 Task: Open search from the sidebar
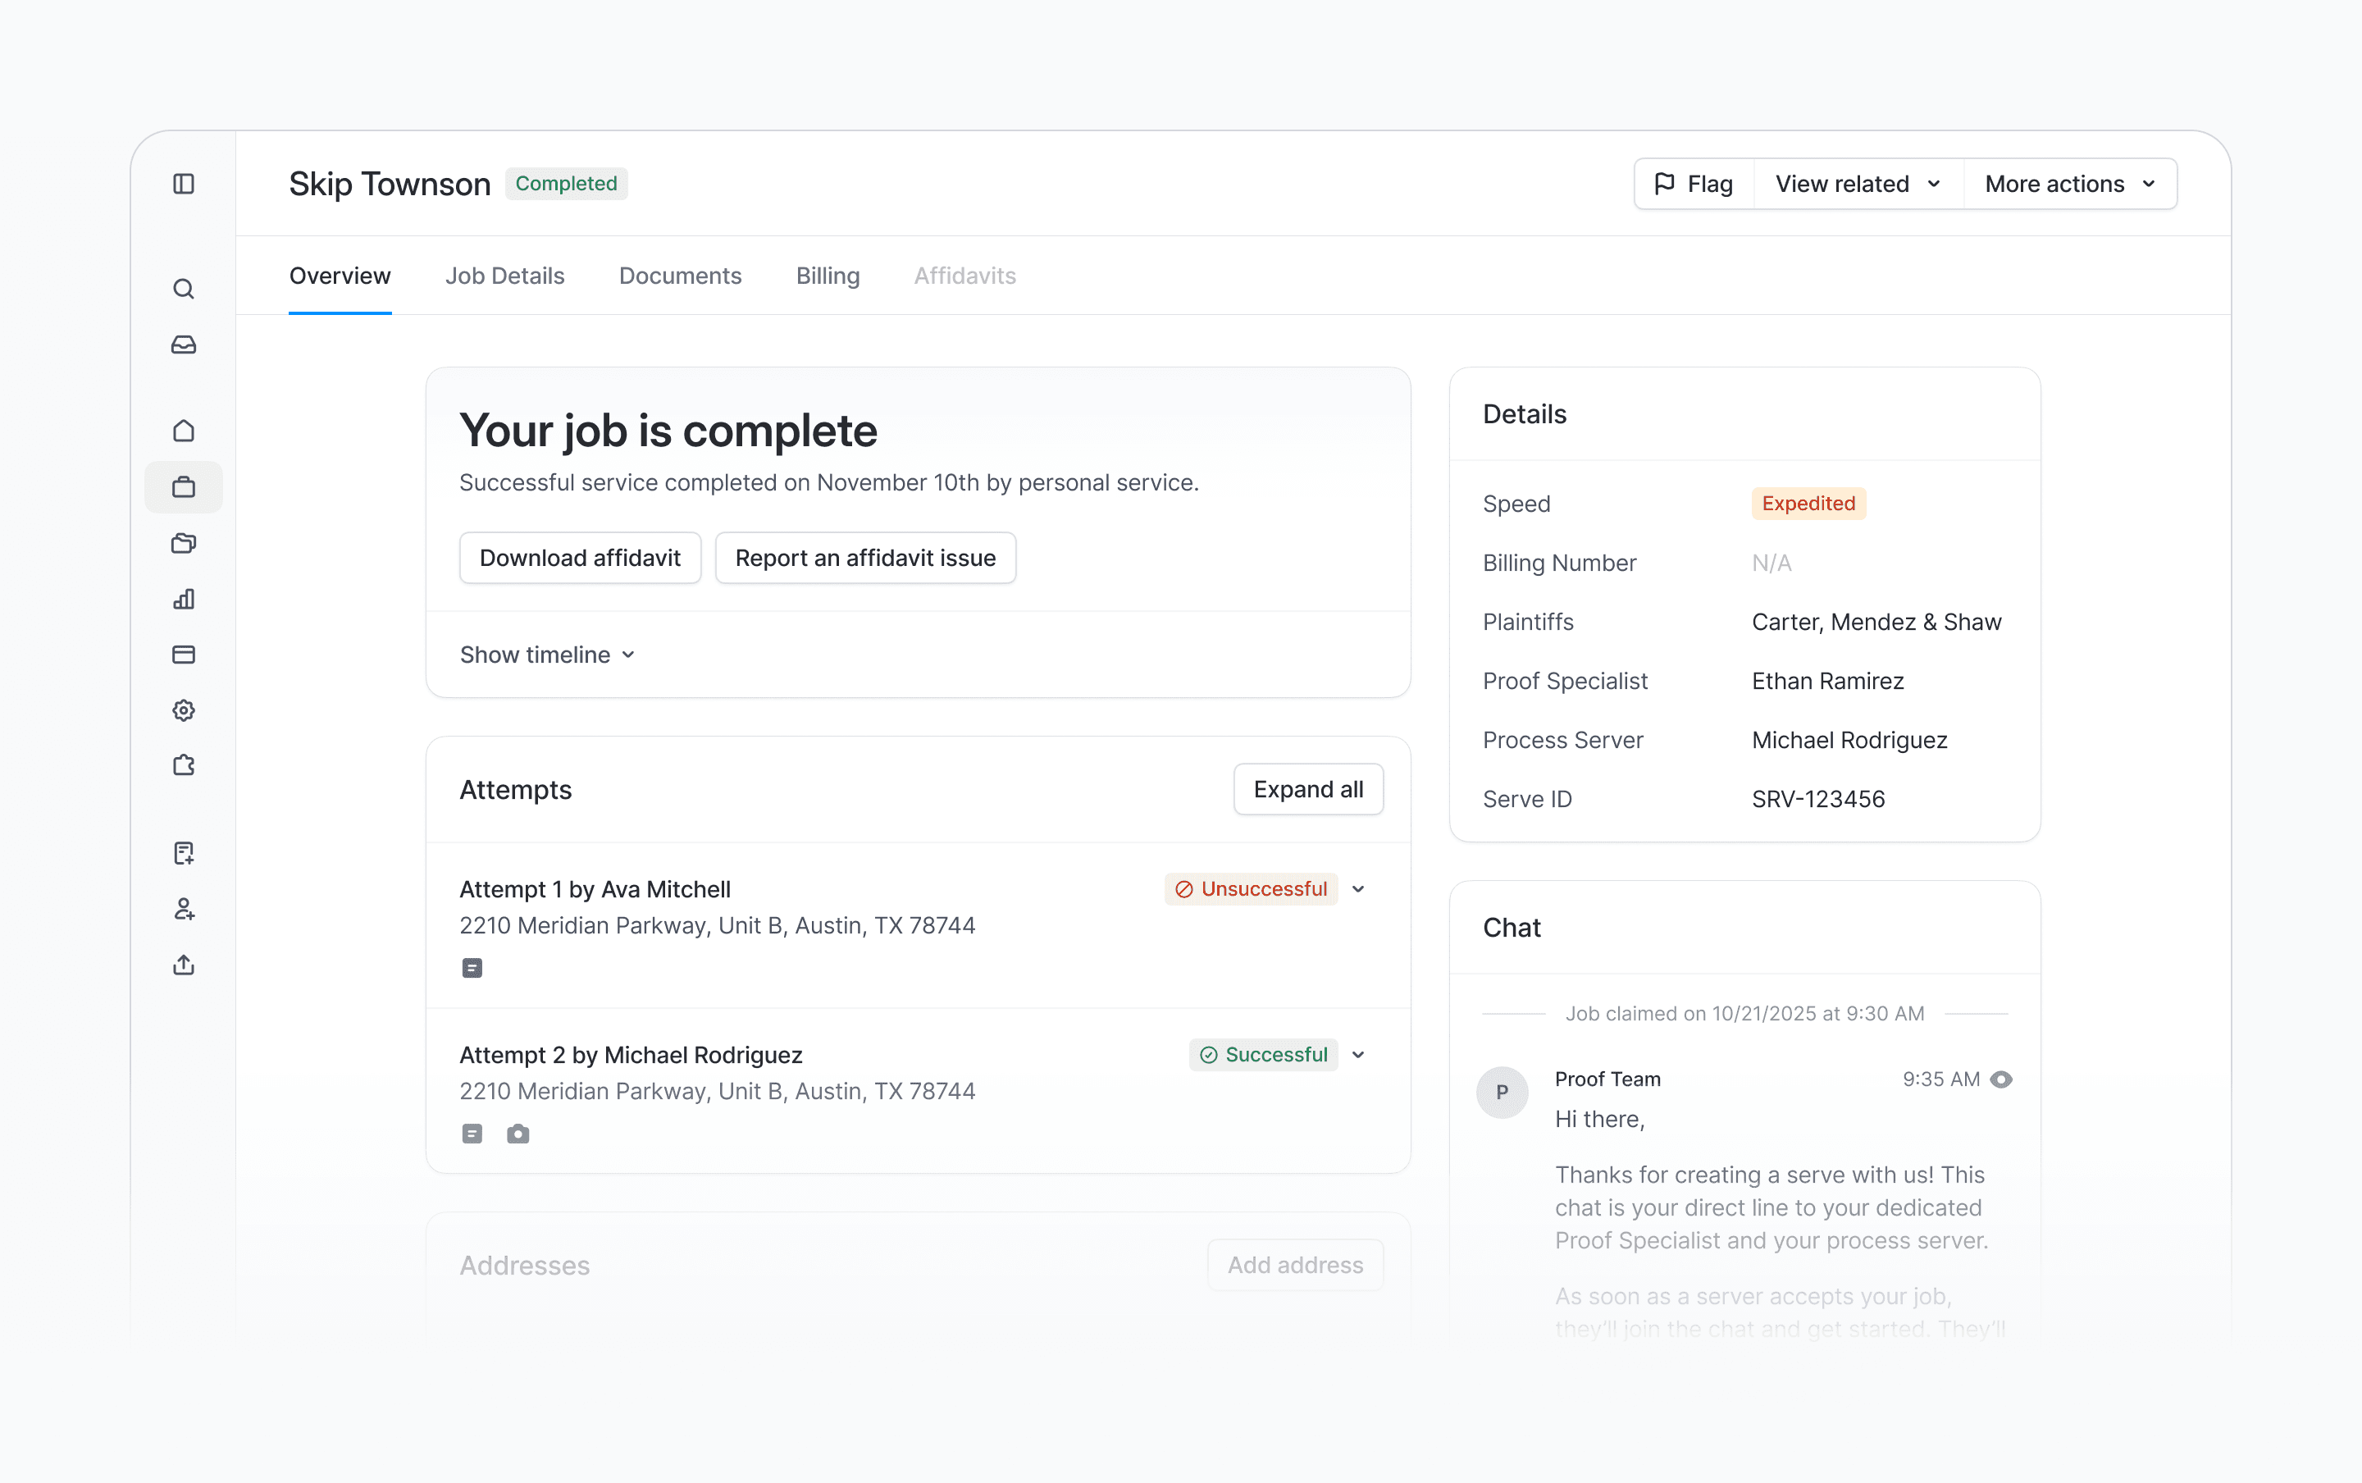184,289
